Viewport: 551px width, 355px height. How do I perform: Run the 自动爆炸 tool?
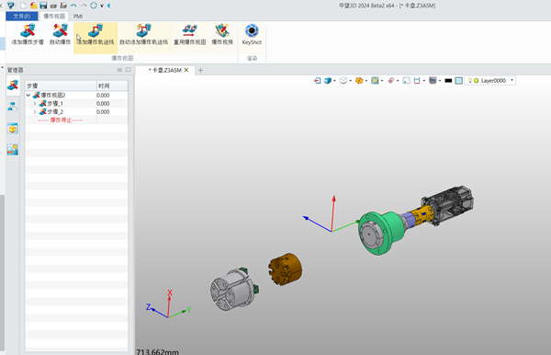point(60,34)
